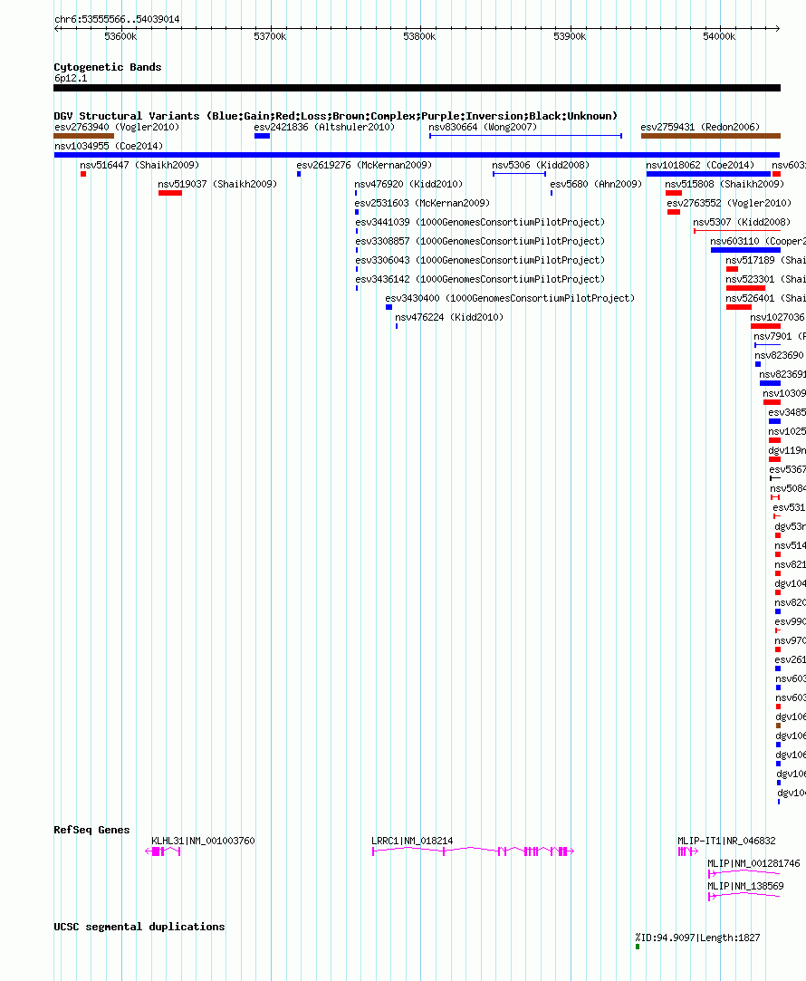Open esv2531603 (McKernan2009) variant
806x981 pixels.
(422, 203)
